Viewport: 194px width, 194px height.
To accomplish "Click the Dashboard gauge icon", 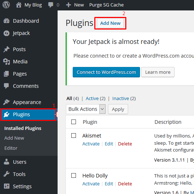I will point(6,21).
